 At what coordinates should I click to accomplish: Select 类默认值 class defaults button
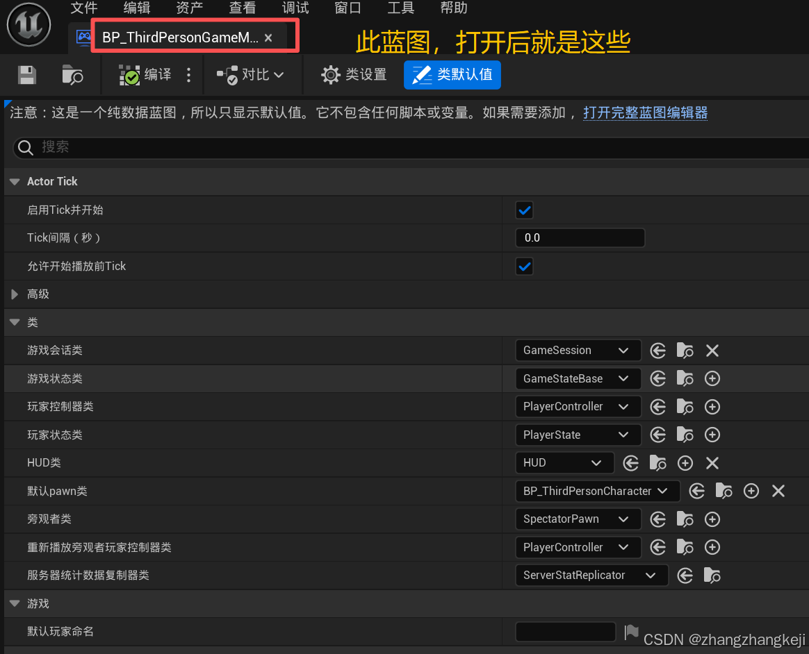[x=452, y=75]
